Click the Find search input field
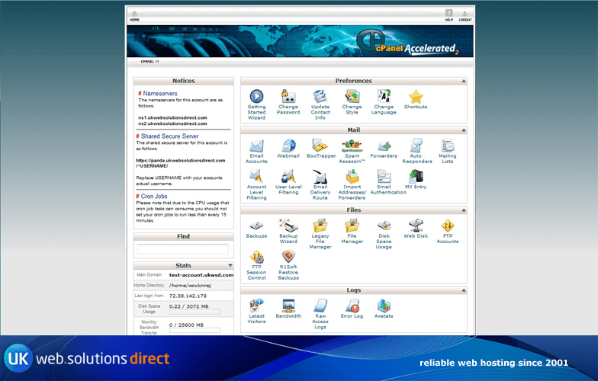Screen dimensions: 598x381 [183, 249]
